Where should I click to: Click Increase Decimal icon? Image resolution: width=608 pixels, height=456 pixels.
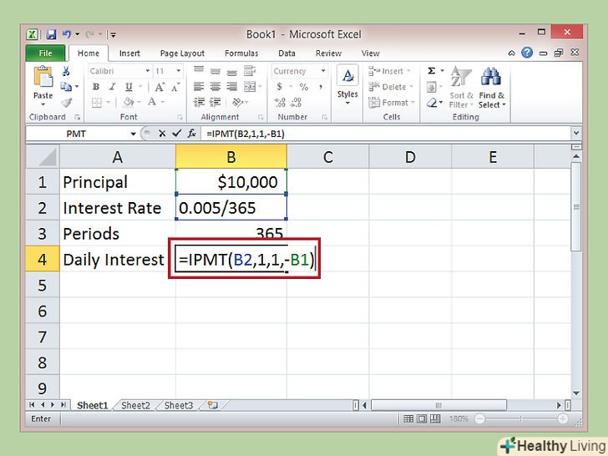pyautogui.click(x=280, y=103)
